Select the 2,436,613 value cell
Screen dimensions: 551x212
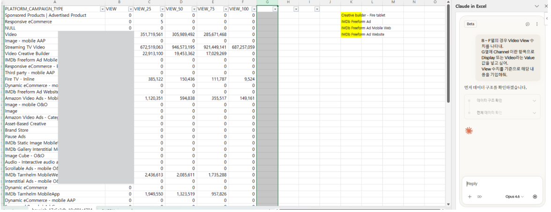tap(149, 175)
